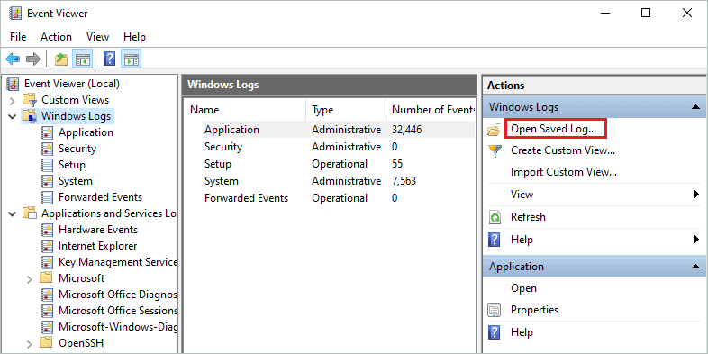
Task: Click the Event Viewer title bar icon
Action: pos(15,14)
